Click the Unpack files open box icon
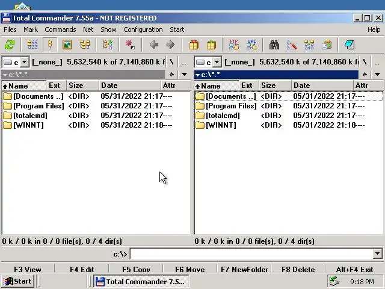Screen dimensions: 385x289 211,45
